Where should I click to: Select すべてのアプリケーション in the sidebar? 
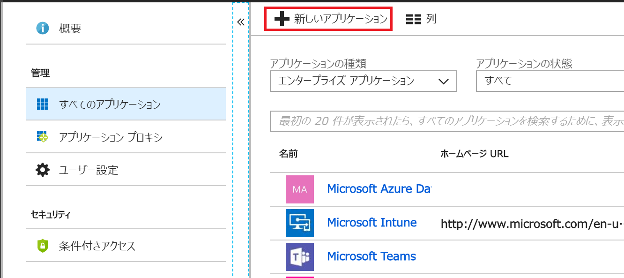[126, 104]
